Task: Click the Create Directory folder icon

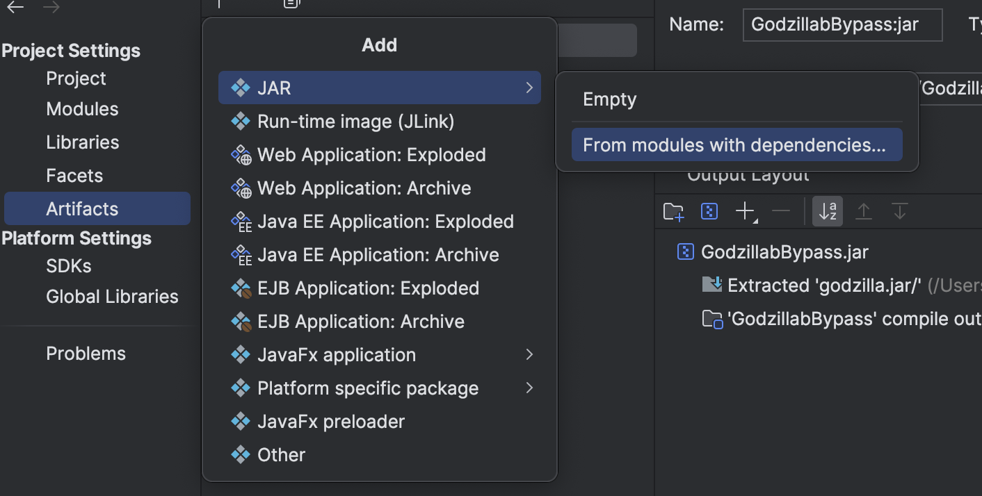Action: (x=673, y=212)
